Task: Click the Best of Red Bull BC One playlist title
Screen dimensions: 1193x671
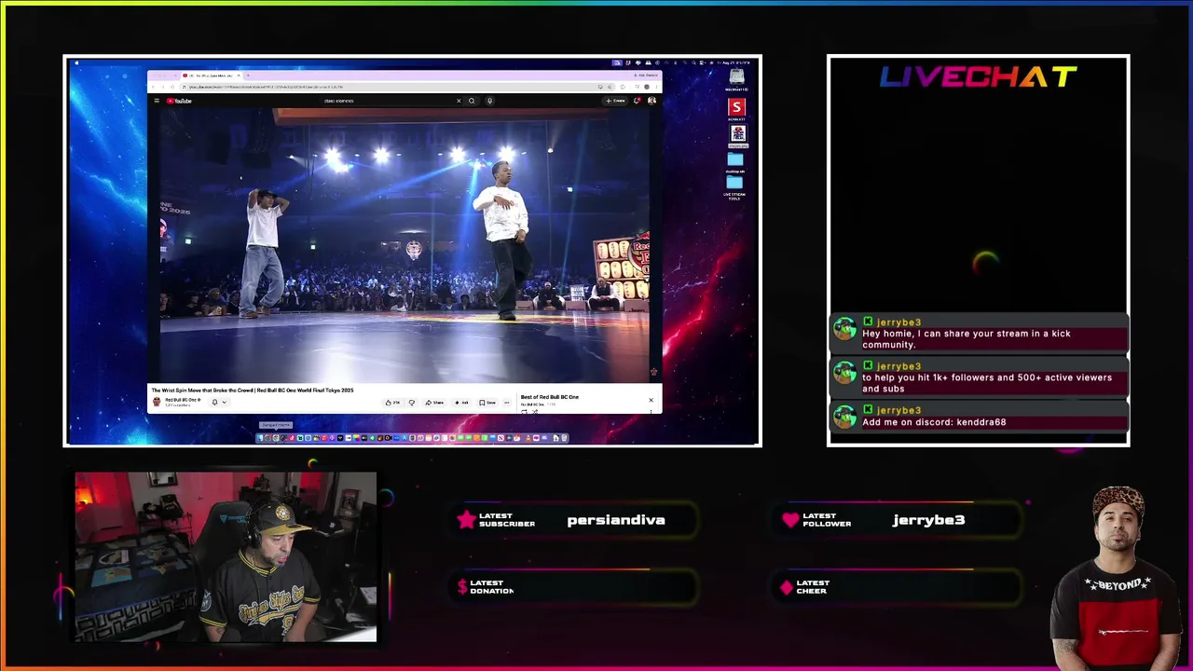Action: (550, 397)
